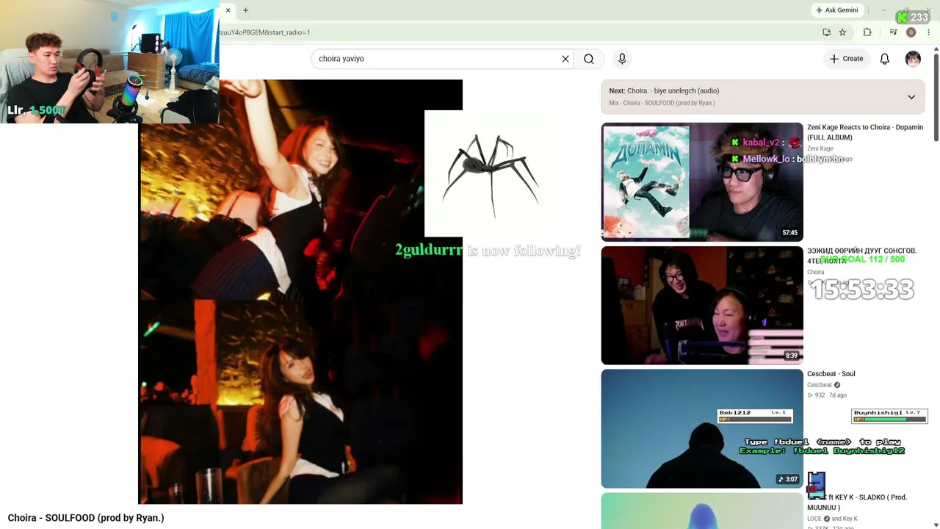Open the LOCE channel name link
The height and width of the screenshot is (529, 940).
[x=814, y=519]
